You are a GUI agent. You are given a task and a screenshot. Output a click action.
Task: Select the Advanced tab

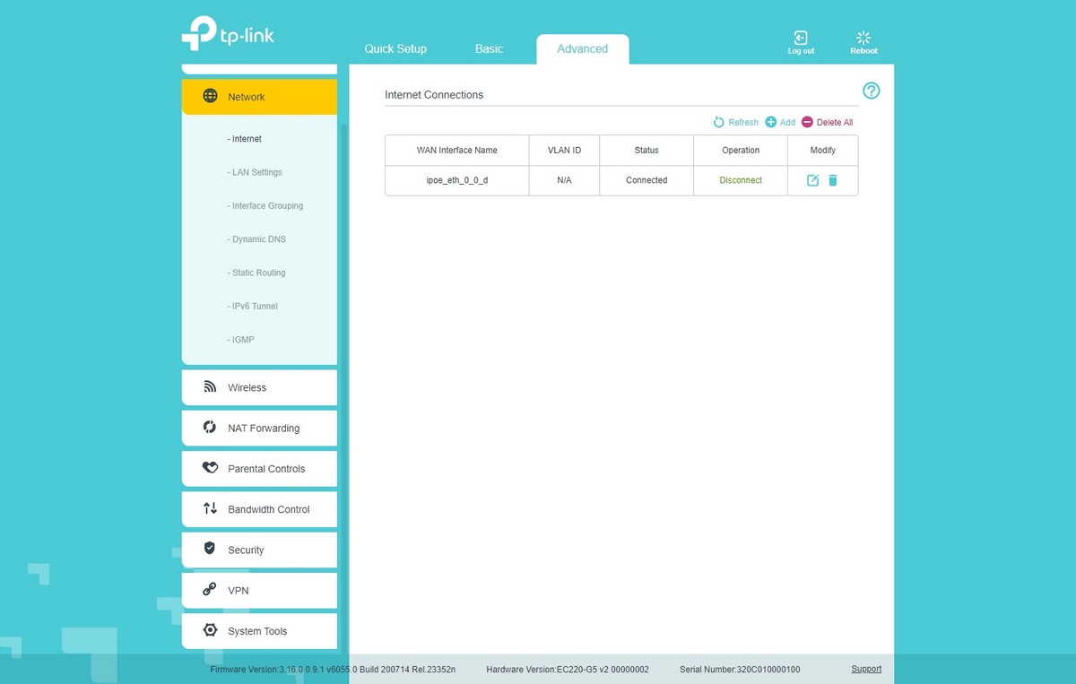(x=583, y=49)
